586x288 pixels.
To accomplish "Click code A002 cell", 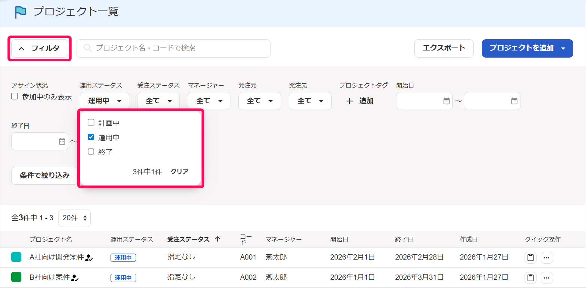I will pyautogui.click(x=248, y=278).
